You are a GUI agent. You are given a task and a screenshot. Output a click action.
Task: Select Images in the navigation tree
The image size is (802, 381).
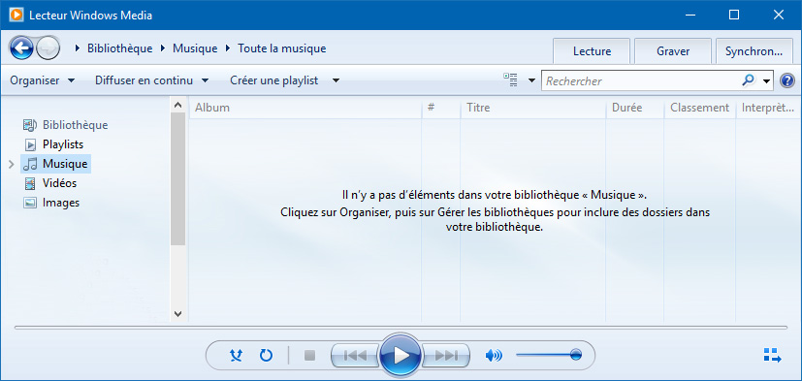[61, 203]
